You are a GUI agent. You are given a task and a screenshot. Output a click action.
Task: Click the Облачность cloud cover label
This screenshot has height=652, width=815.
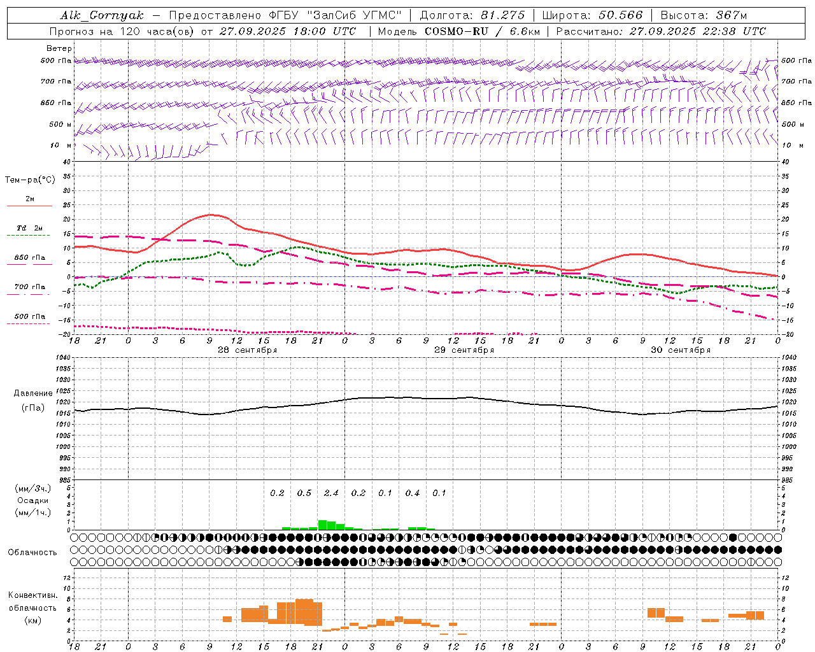(x=32, y=553)
